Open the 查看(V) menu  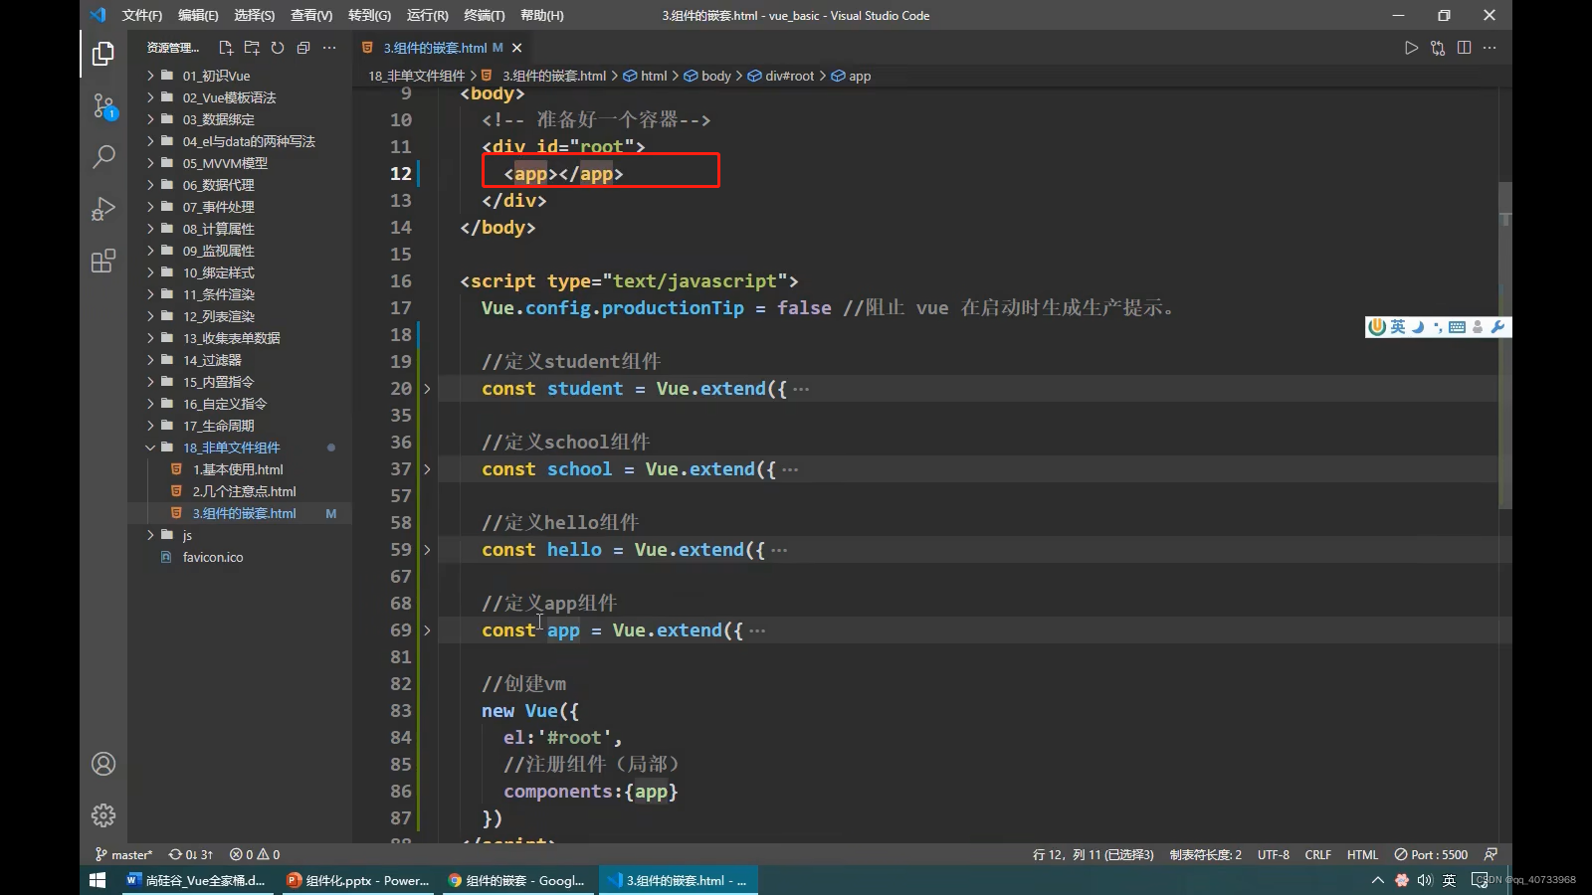click(311, 15)
